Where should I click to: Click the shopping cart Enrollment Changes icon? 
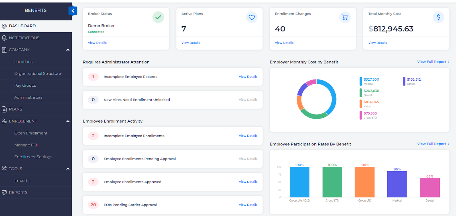click(x=345, y=17)
